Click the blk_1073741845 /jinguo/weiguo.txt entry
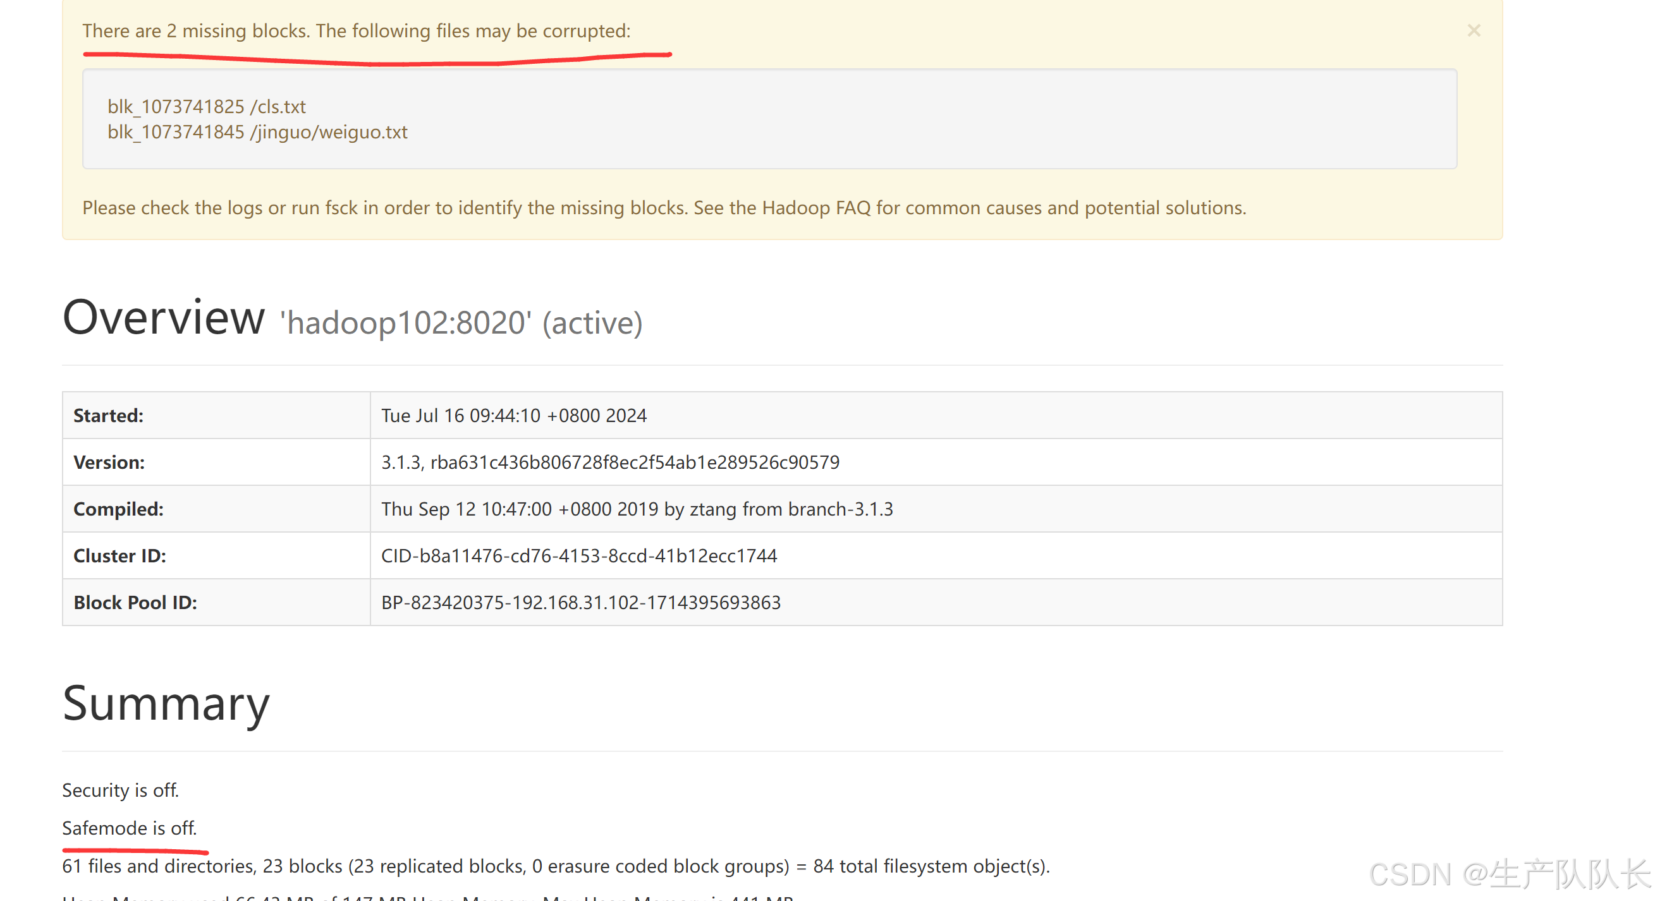The height and width of the screenshot is (901, 1655). 258,131
